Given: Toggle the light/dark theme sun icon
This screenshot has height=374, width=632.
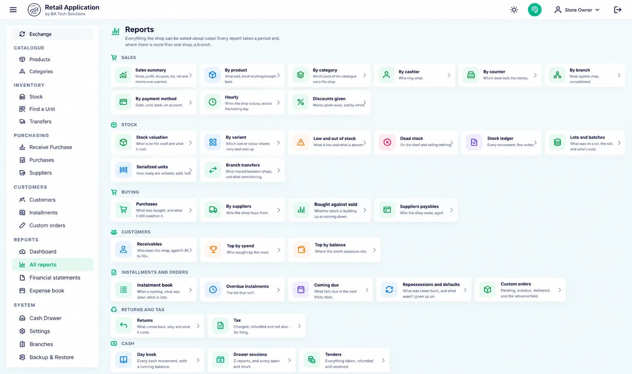Looking at the screenshot, I should (x=514, y=10).
